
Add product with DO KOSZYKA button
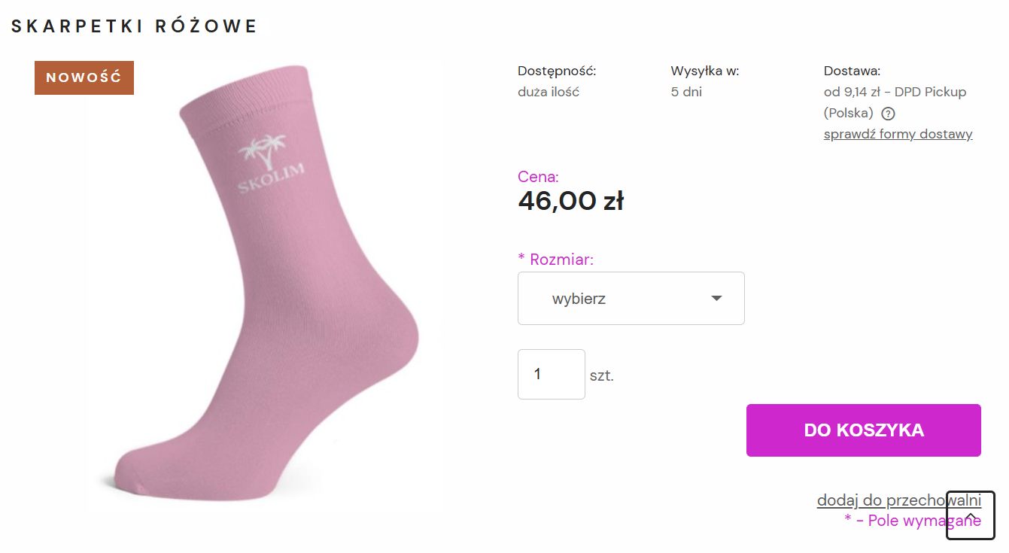coord(863,430)
